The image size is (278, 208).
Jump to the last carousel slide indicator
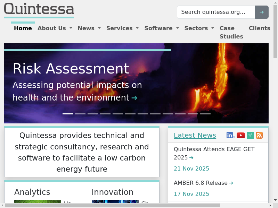click(205, 114)
